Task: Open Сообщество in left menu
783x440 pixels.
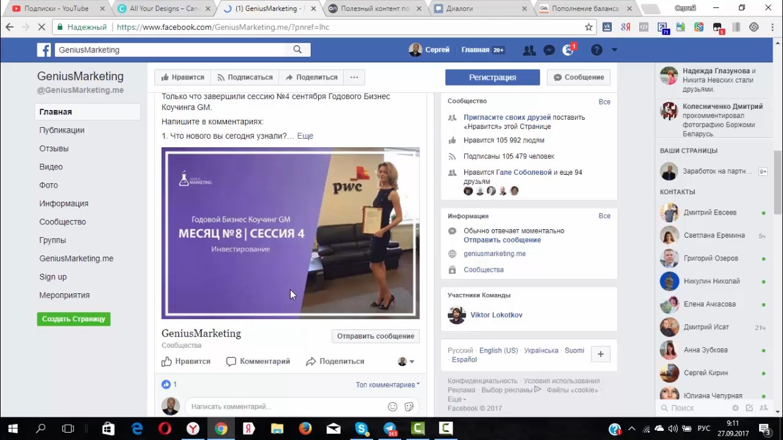Action: pos(62,222)
